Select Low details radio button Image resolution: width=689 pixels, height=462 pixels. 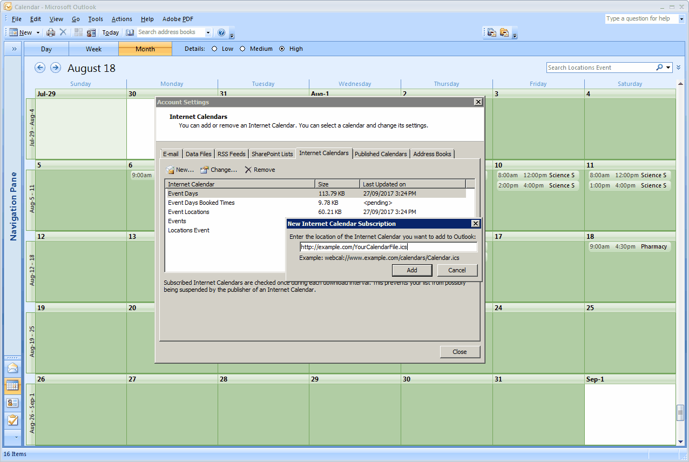(214, 49)
